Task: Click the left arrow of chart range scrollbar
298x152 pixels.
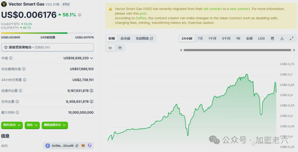Action: (x=181, y=50)
